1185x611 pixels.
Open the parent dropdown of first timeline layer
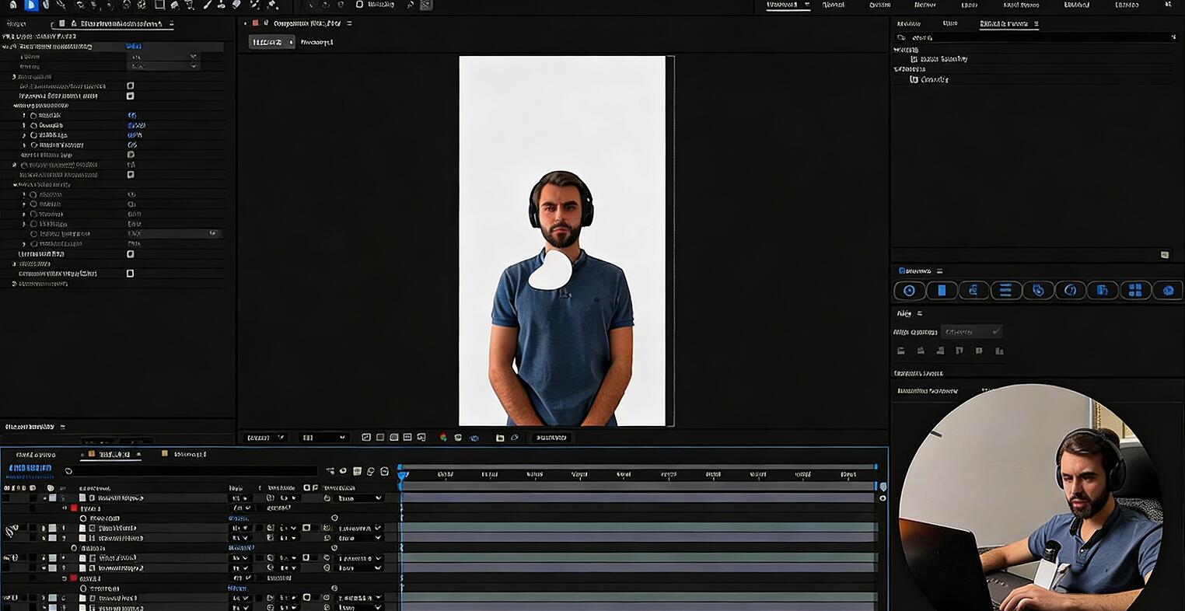[x=359, y=498]
